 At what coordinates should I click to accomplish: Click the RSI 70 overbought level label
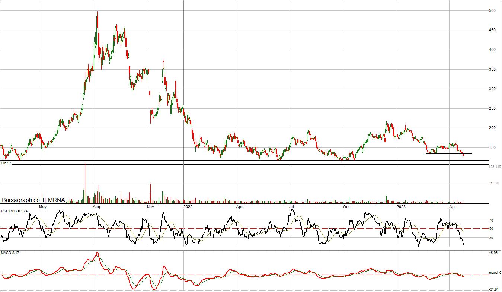[491, 220]
